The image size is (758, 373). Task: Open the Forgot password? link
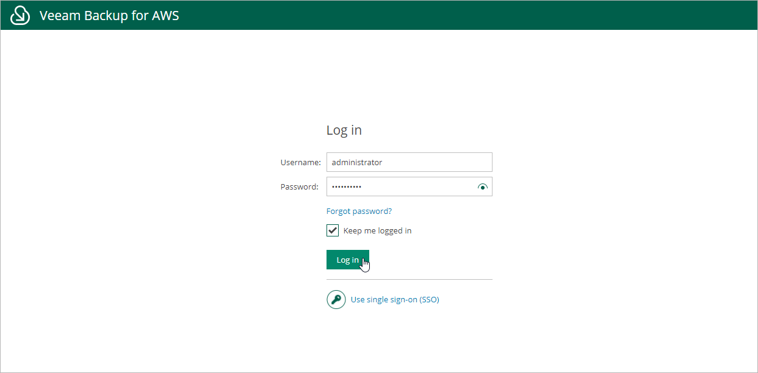(x=359, y=211)
